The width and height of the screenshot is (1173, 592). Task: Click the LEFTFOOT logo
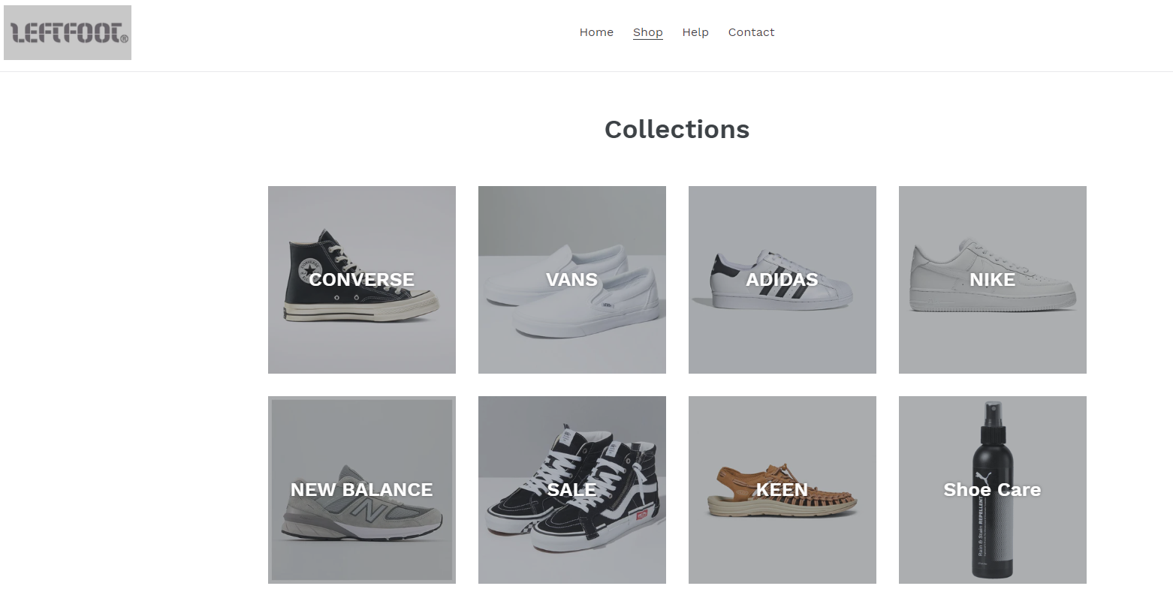pos(68,33)
